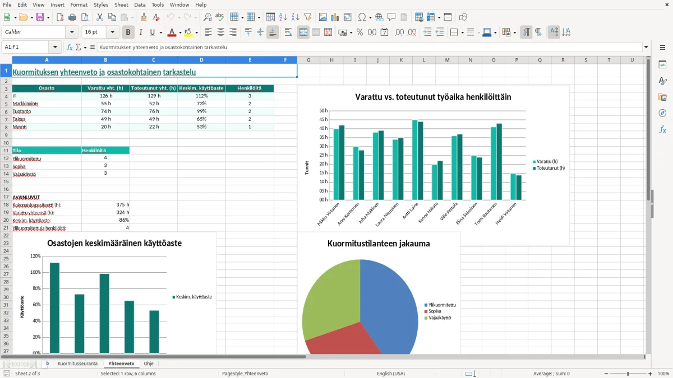The width and height of the screenshot is (673, 378).
Task: Insert or edit pivot table
Action: pos(348,17)
